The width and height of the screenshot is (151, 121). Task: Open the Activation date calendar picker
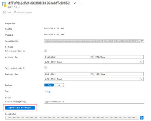[92, 57]
